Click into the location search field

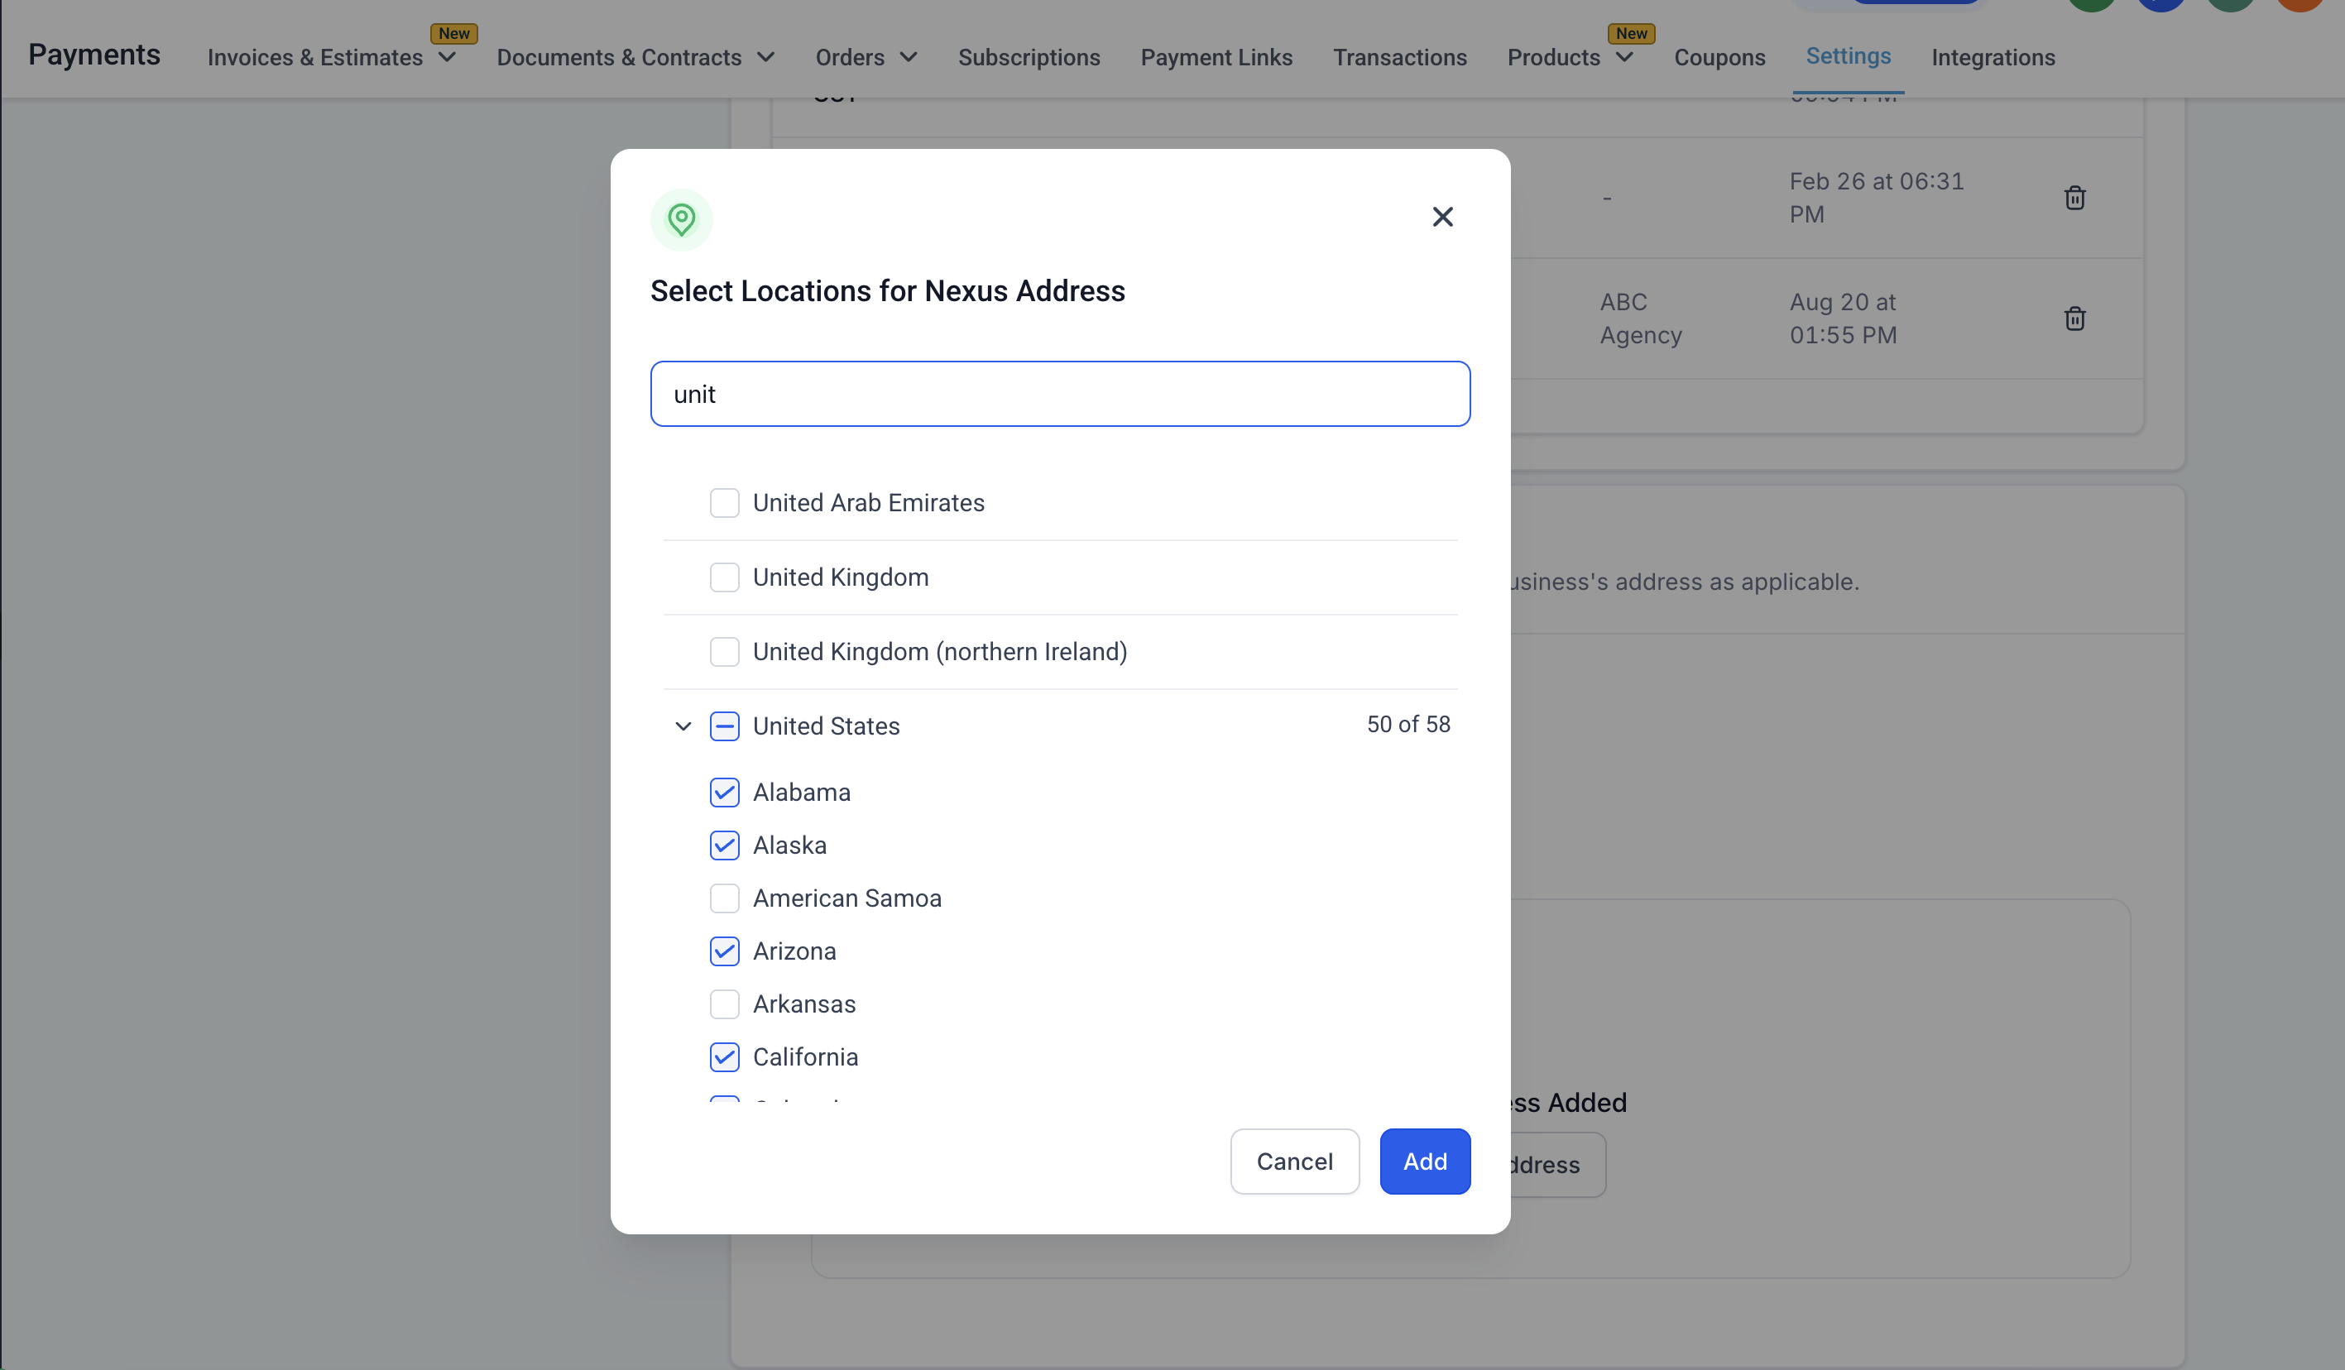[1060, 395]
